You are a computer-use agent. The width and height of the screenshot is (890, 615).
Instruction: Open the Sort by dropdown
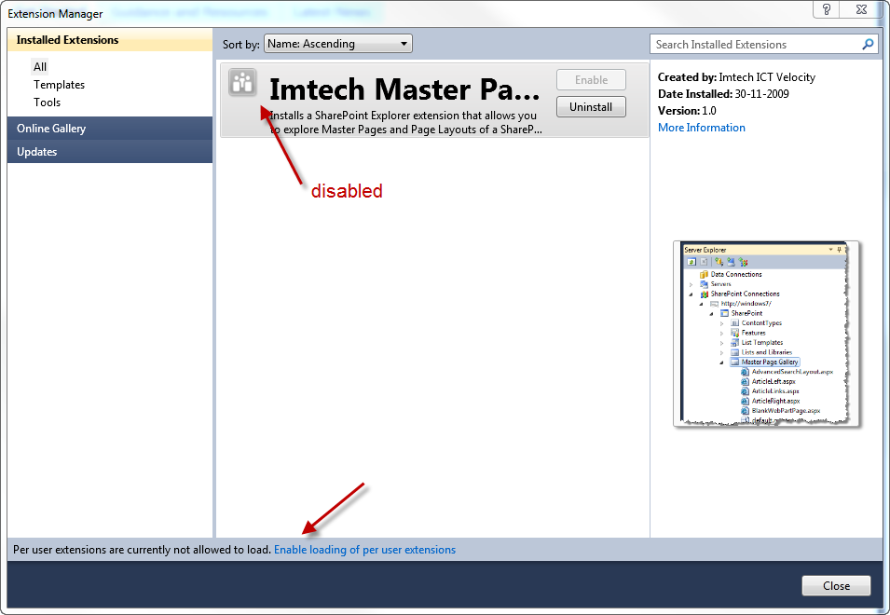click(337, 44)
